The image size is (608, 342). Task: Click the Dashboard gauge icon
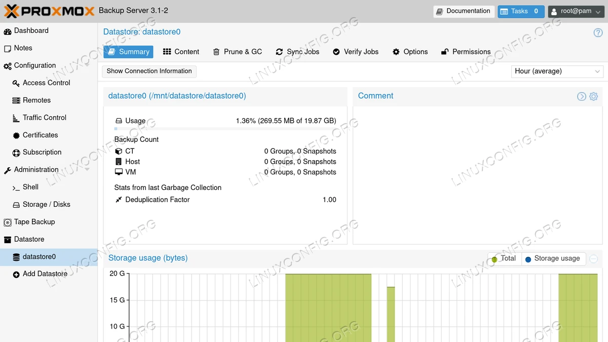(x=8, y=31)
